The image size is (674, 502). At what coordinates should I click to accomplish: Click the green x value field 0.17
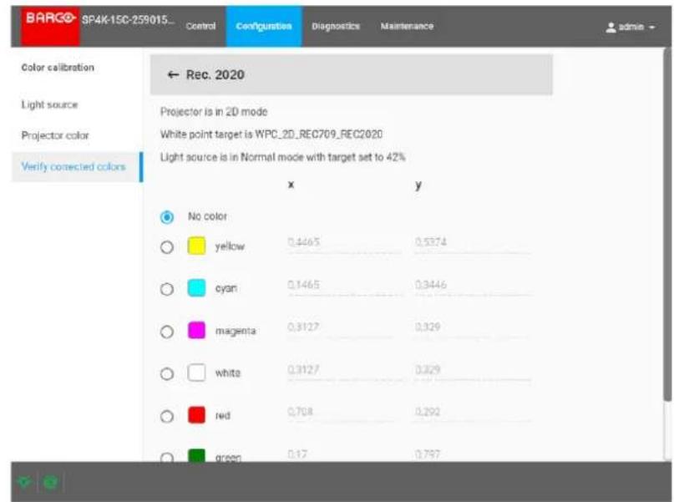(x=345, y=454)
